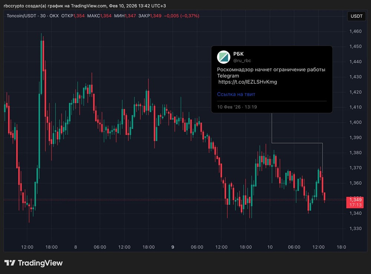371x274 pixels.
Task: Click the 1,390 price axis label
Action: coord(355,137)
